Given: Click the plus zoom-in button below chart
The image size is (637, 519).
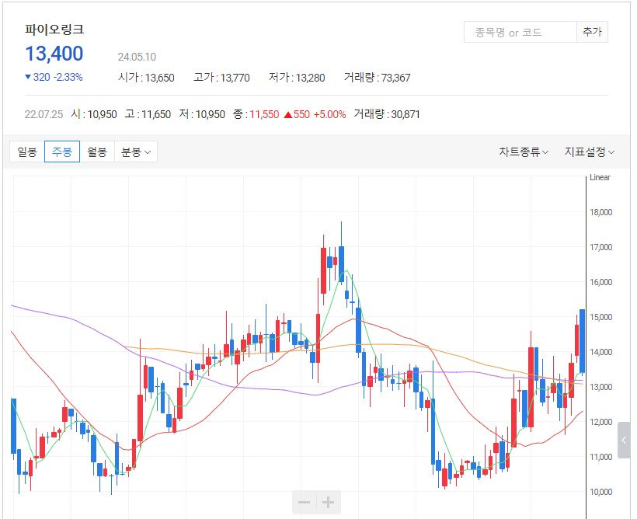Looking at the screenshot, I should 329,503.
